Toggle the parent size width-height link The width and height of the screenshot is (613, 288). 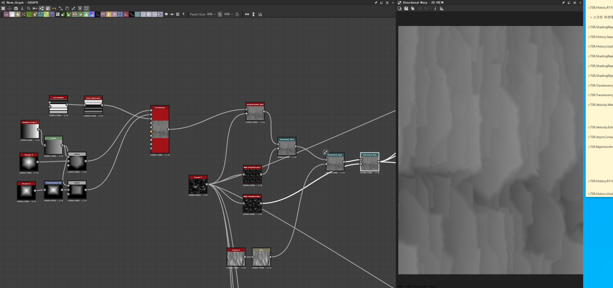(220, 14)
